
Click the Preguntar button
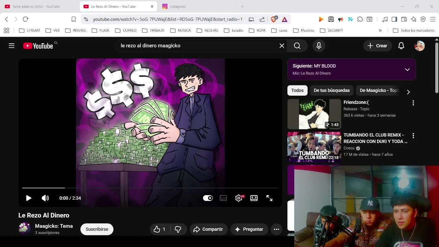point(249,229)
